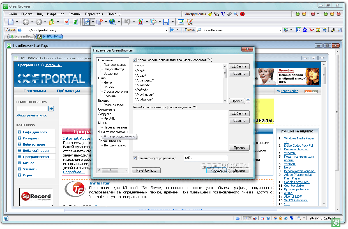
Task: Click the Yahoo search icon
Action: coord(312,30)
